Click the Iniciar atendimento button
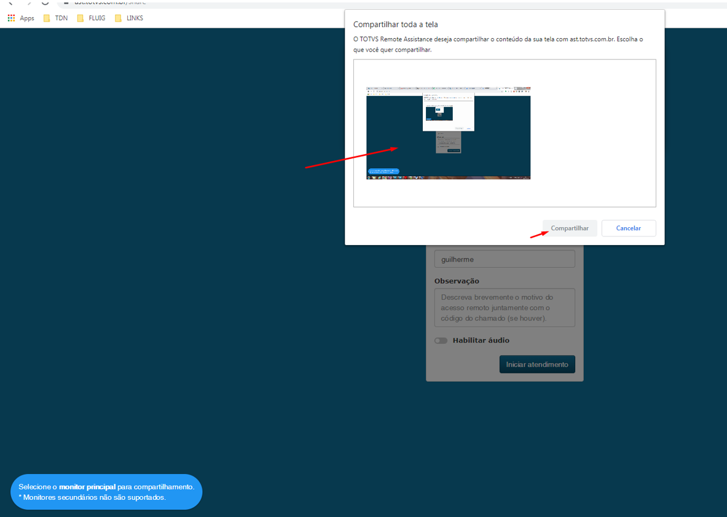 coord(537,364)
